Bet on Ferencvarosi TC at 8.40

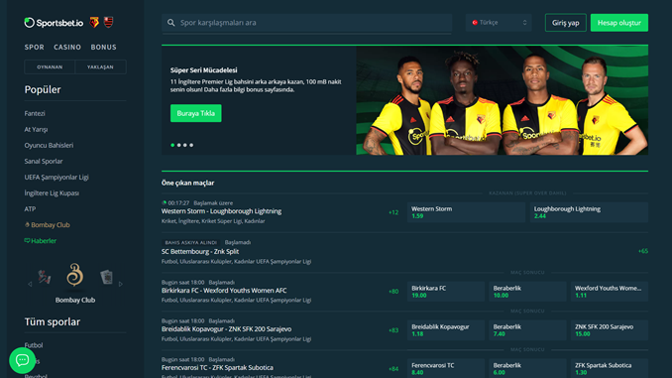[x=446, y=368]
